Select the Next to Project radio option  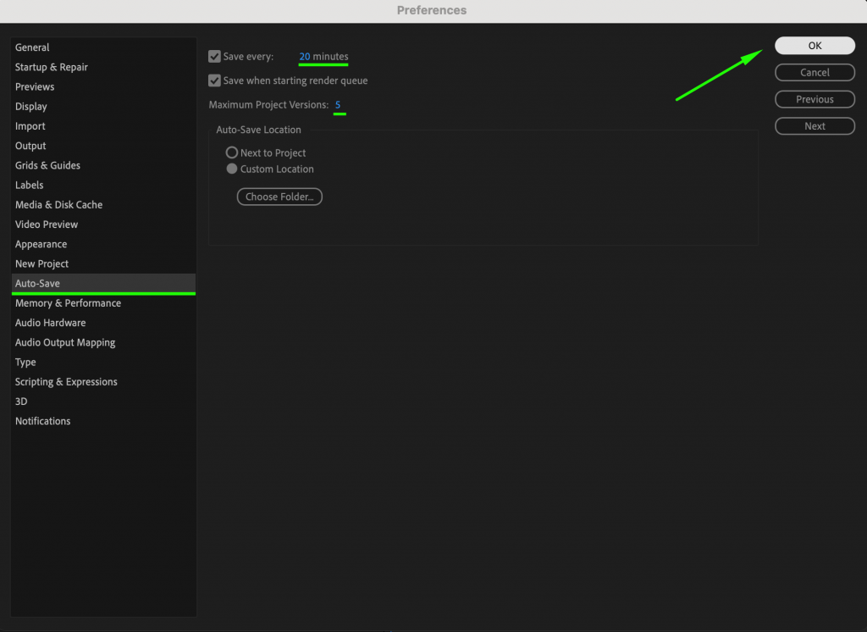point(232,153)
